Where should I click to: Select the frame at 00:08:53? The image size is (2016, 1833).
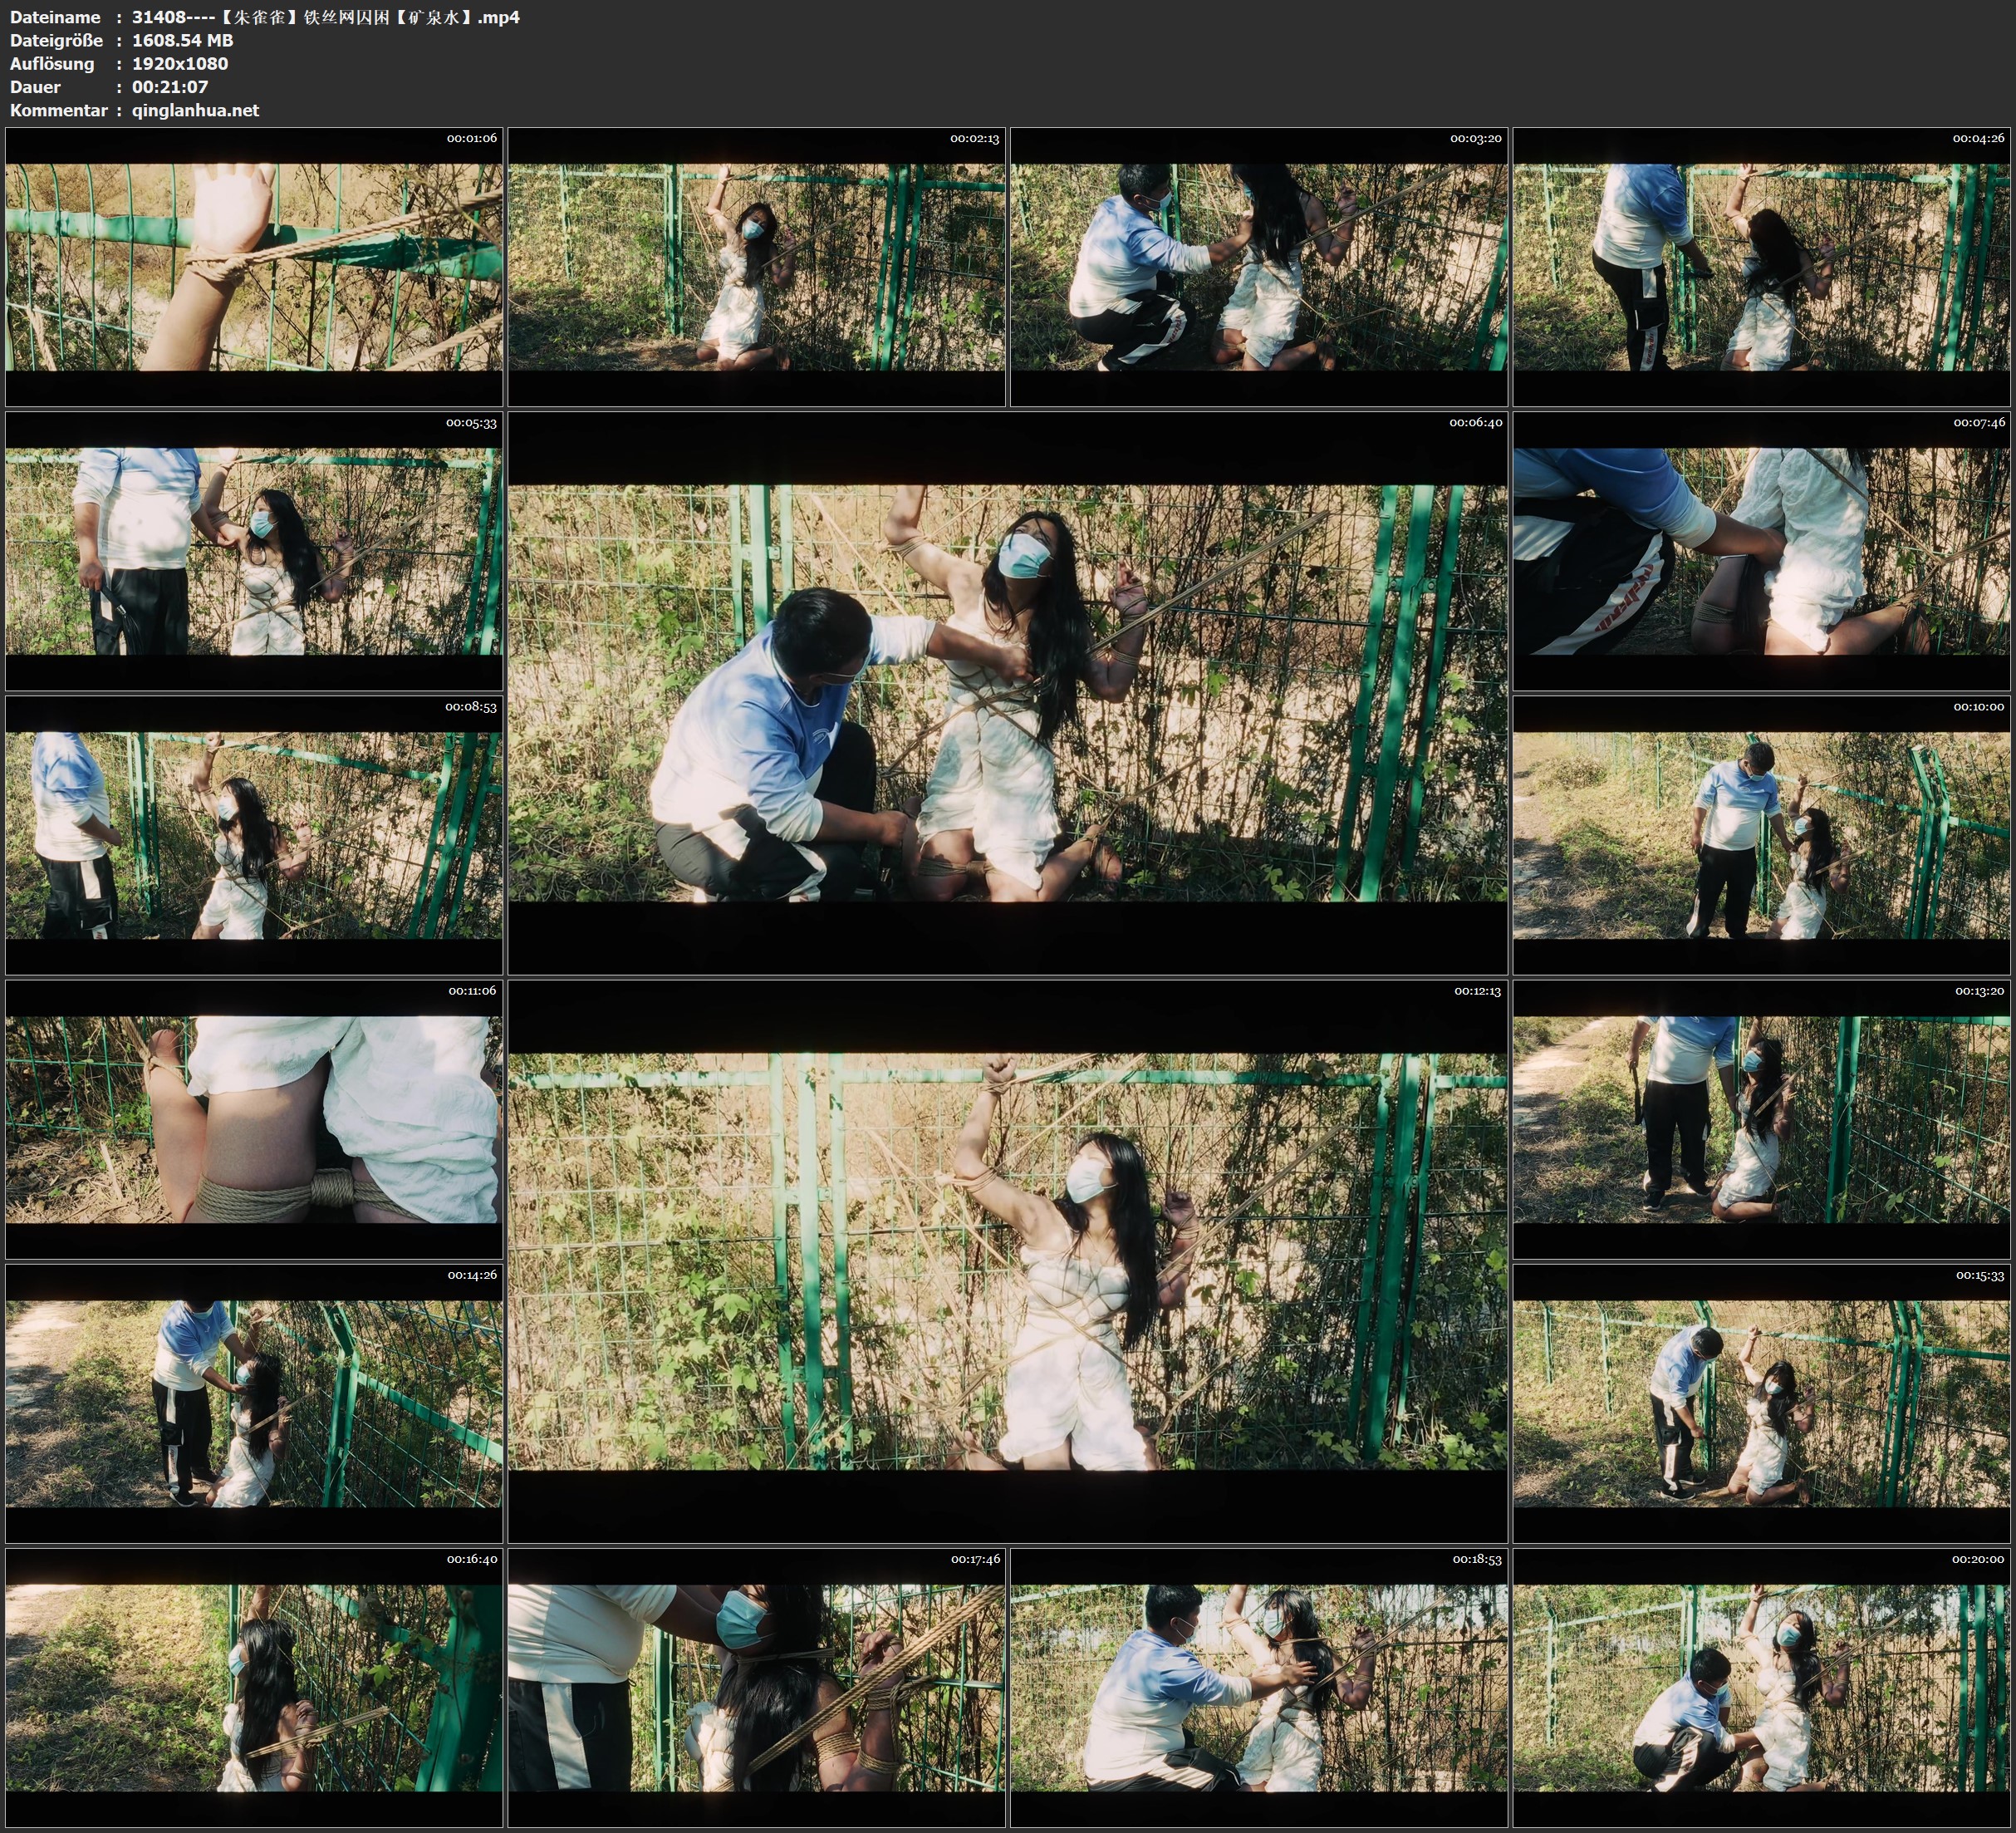click(x=254, y=835)
